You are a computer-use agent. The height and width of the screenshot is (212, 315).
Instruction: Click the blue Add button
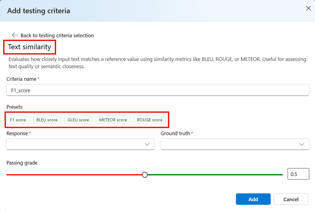click(x=253, y=199)
